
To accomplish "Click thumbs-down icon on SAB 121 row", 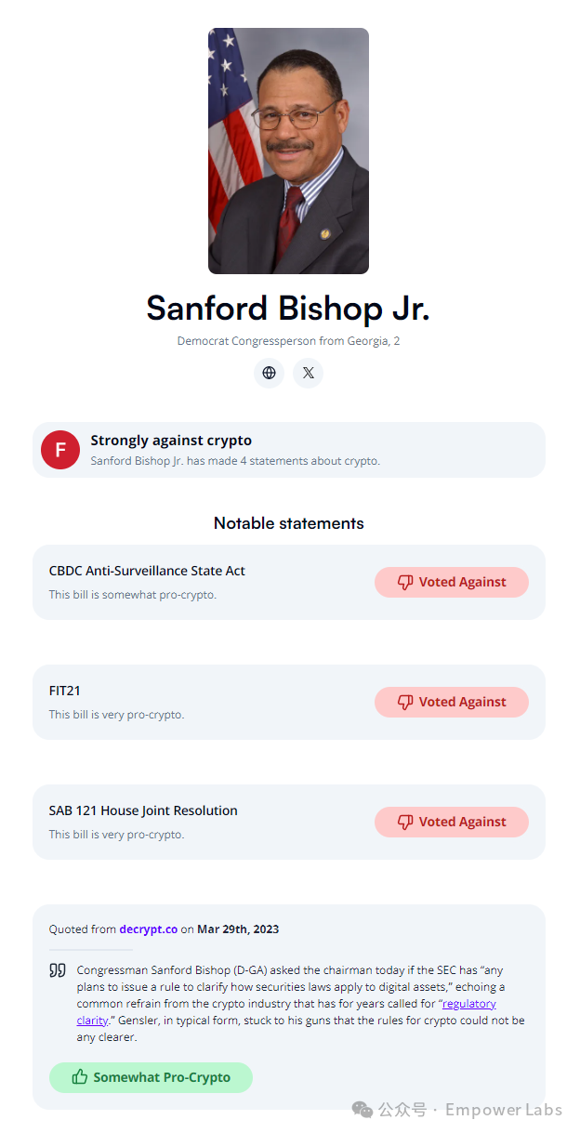I will click(405, 822).
